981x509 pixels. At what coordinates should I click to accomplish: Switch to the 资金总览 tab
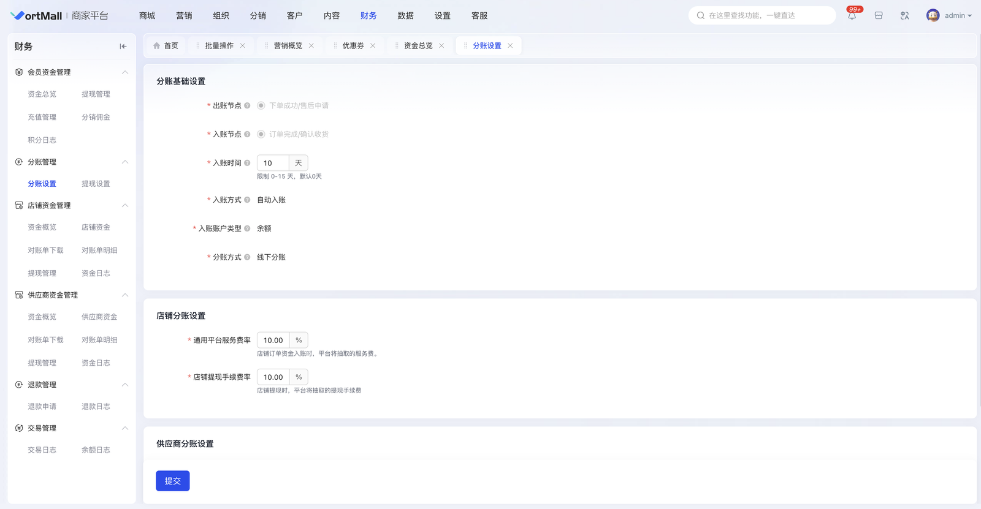tap(418, 46)
